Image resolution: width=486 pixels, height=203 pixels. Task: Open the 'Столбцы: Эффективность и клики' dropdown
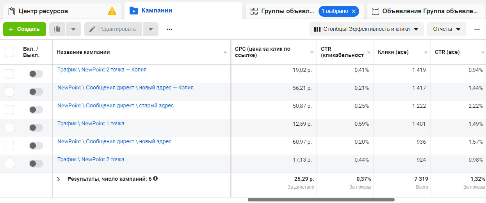[367, 29]
